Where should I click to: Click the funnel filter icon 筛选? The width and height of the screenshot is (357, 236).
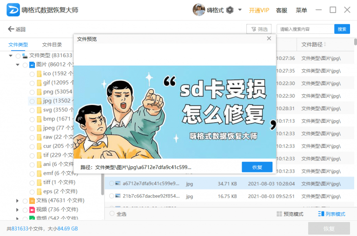click(254, 29)
